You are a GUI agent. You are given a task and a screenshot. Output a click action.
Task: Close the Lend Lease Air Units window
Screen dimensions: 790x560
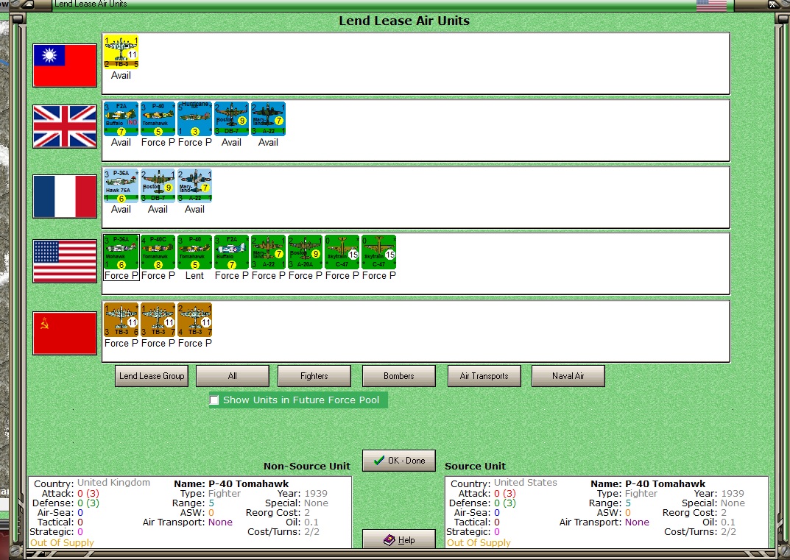tap(772, 4)
